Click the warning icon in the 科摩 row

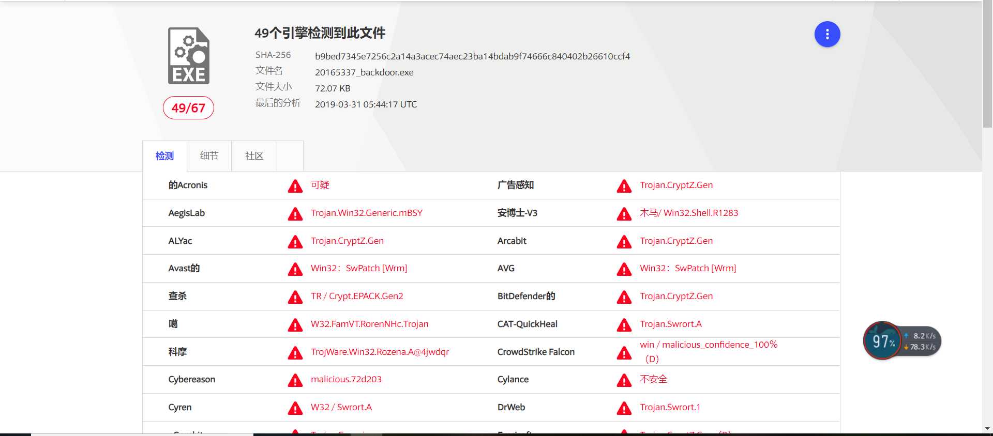pyautogui.click(x=295, y=353)
